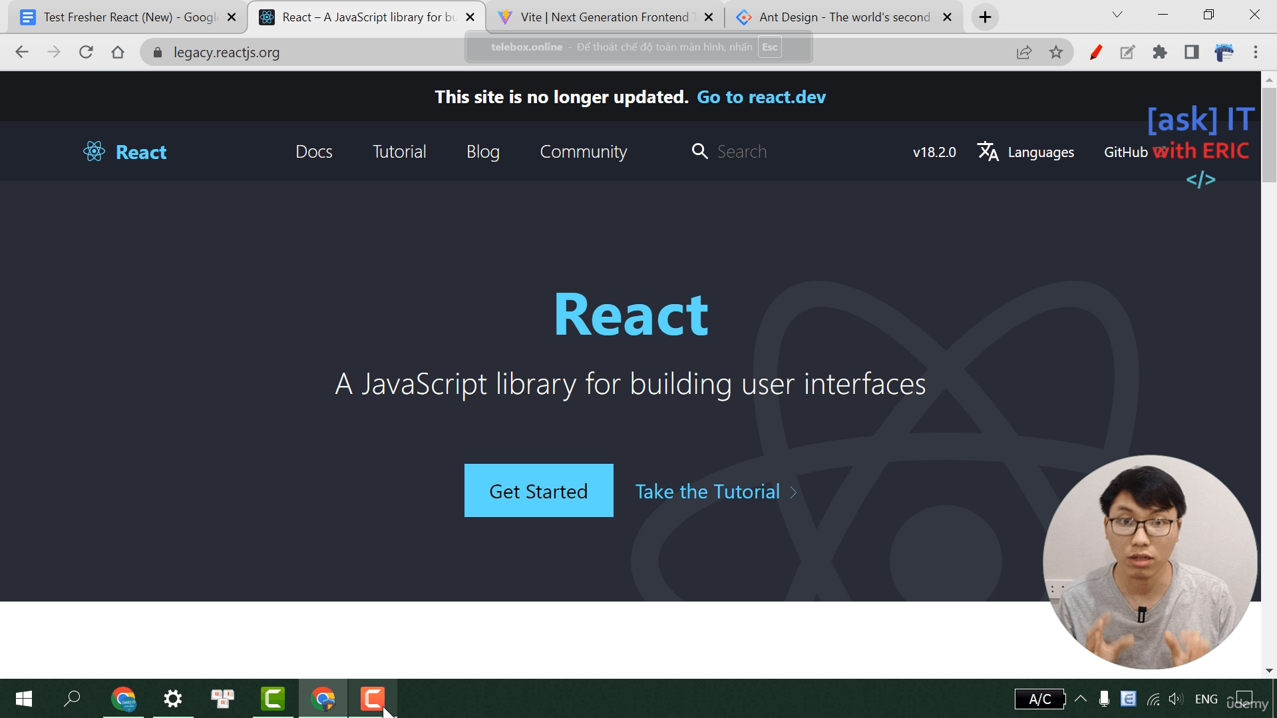1277x718 pixels.
Task: Click the scrollbar down arrow
Action: (1269, 671)
